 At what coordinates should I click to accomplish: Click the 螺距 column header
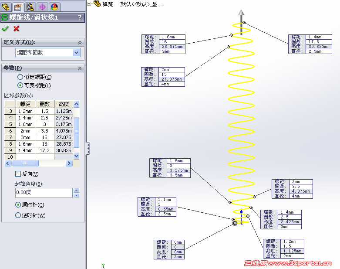click(25, 104)
